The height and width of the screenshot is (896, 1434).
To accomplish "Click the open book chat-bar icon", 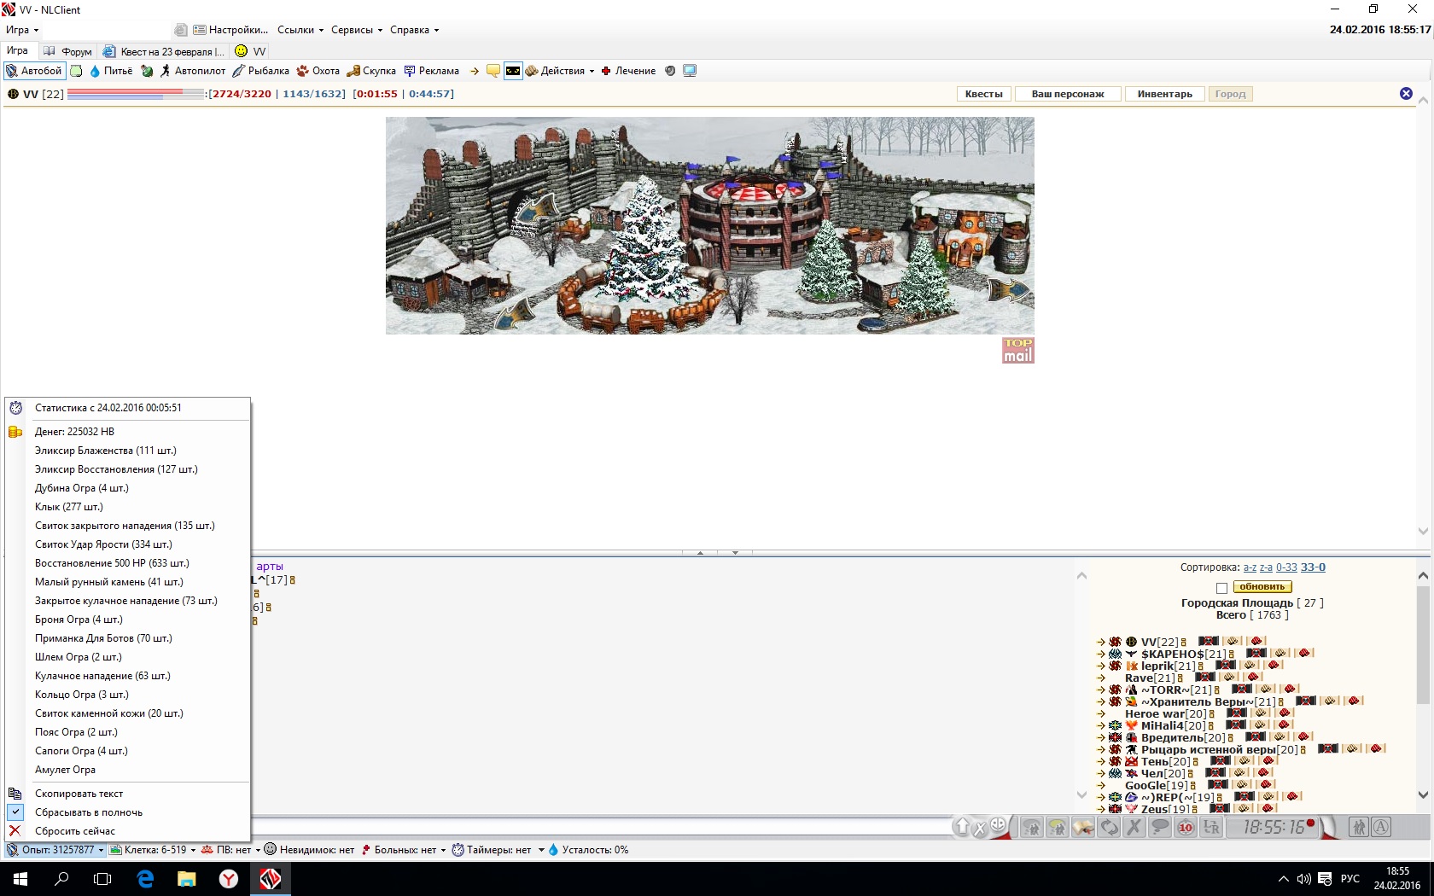I will click(1083, 827).
